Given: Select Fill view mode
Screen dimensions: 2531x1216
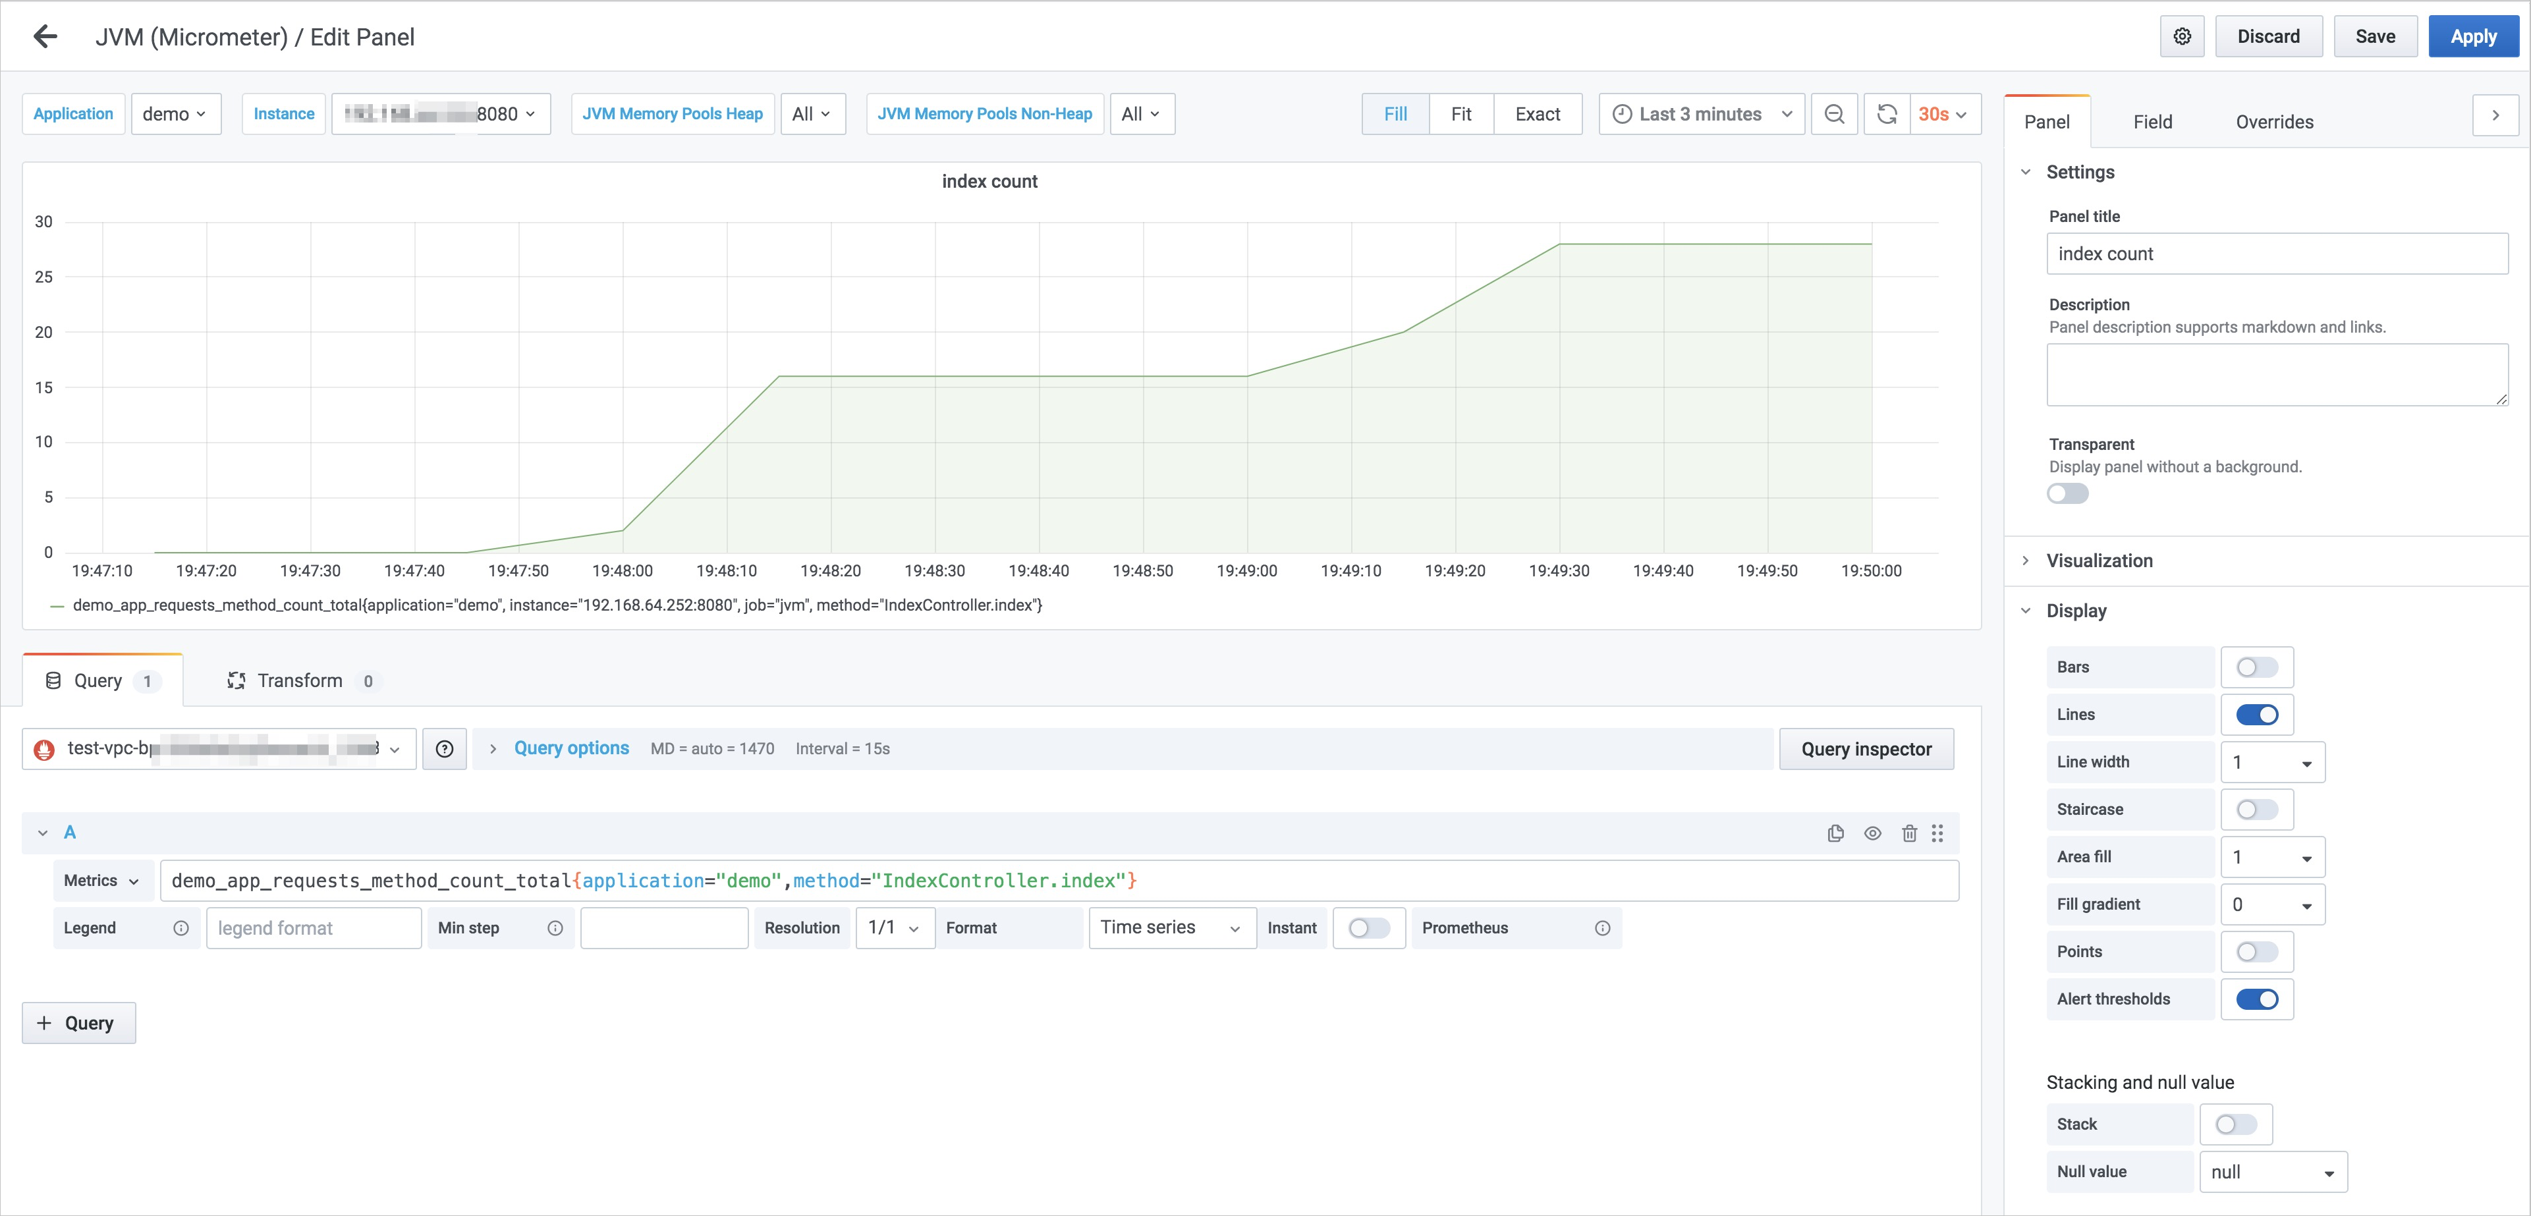Looking at the screenshot, I should click(1395, 114).
